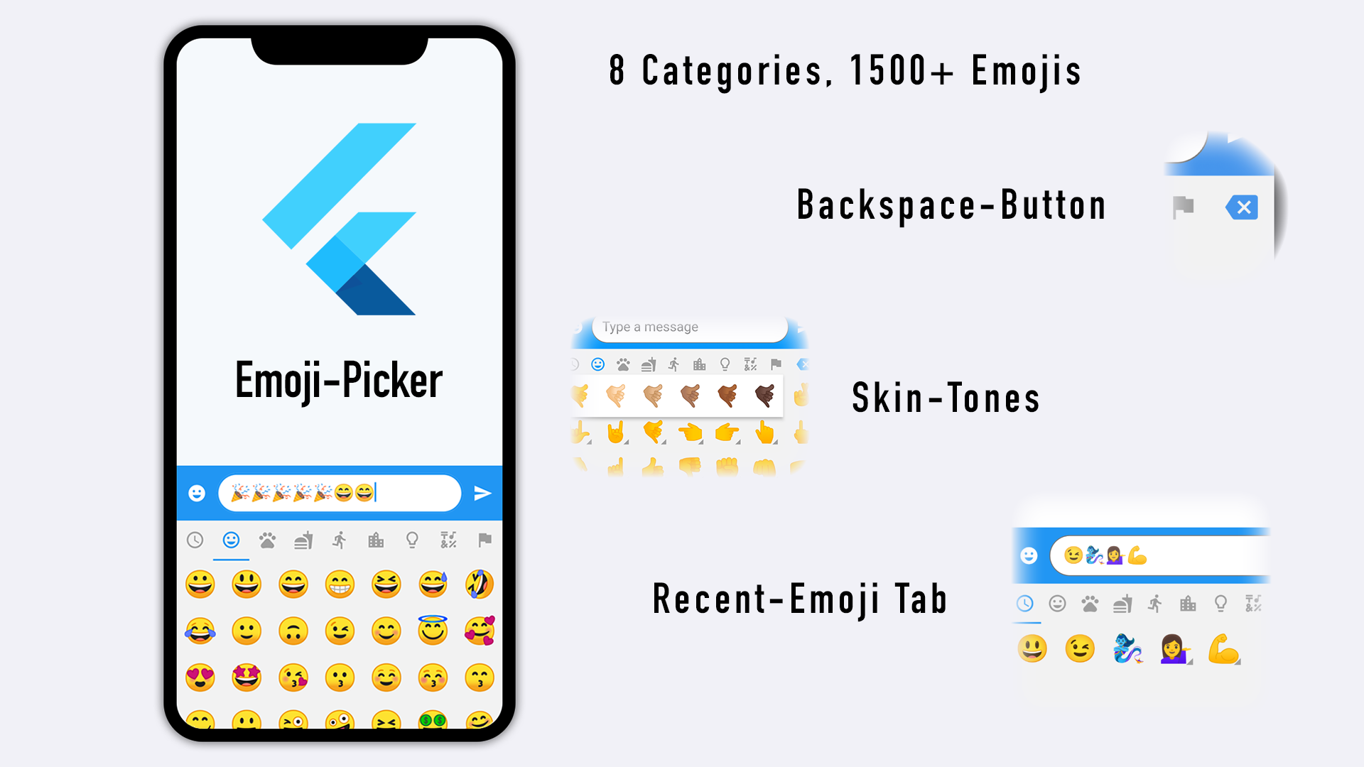Select the Travel & Places emoji category

click(376, 540)
